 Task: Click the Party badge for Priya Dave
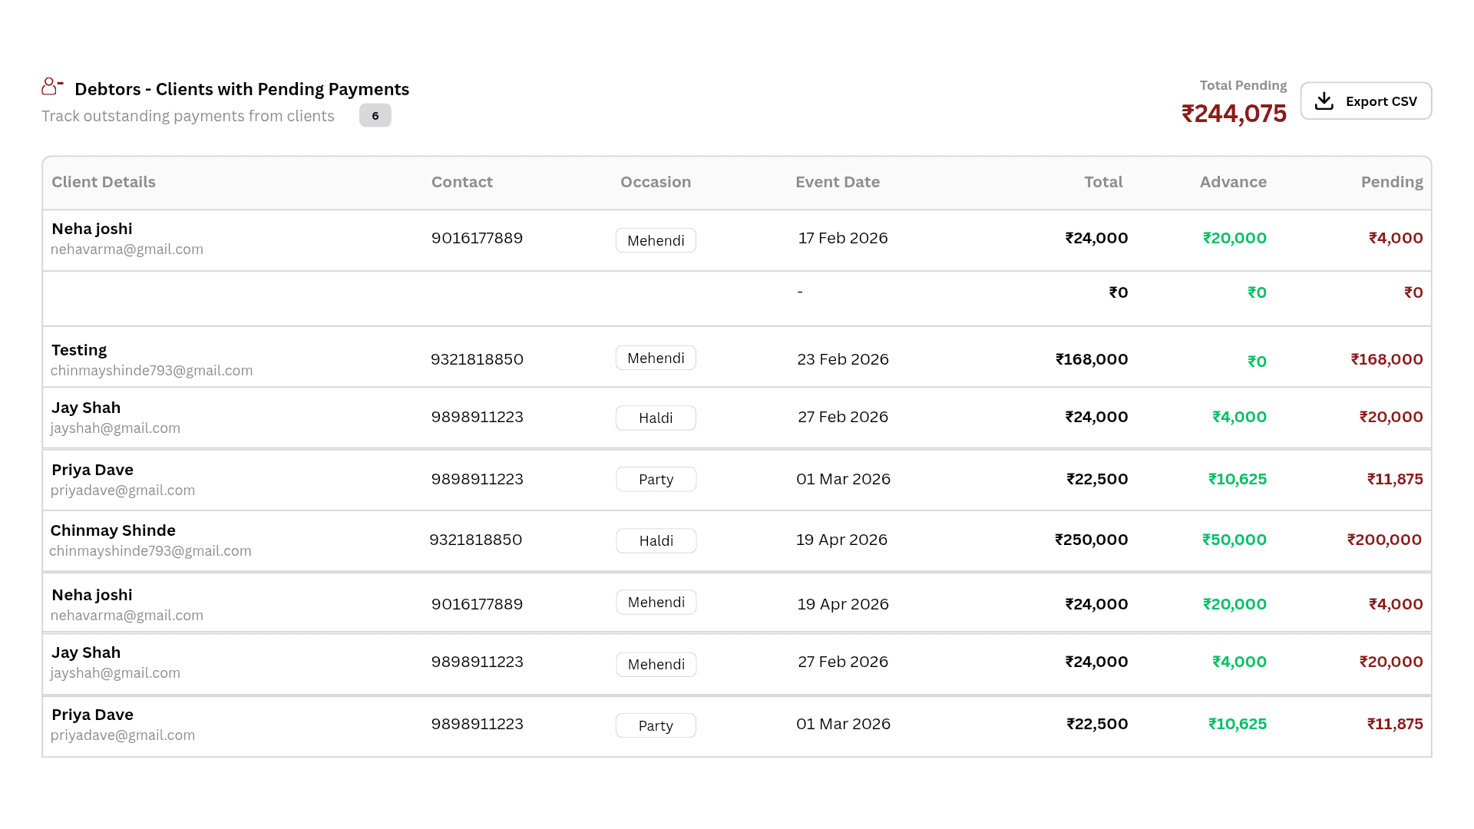click(656, 478)
